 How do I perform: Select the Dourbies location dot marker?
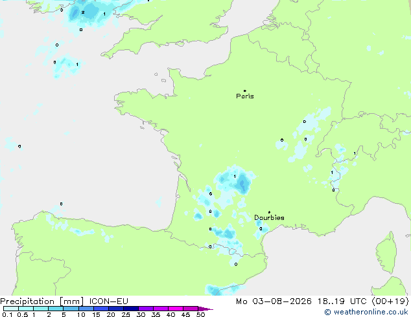(x=269, y=212)
